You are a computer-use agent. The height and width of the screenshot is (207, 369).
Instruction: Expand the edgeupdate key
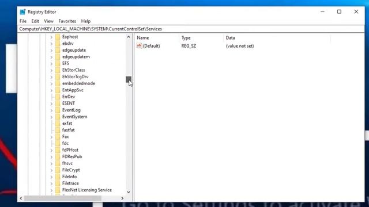pos(51,50)
